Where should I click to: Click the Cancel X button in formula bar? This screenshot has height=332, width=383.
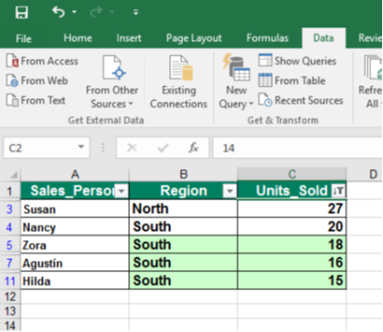click(132, 148)
